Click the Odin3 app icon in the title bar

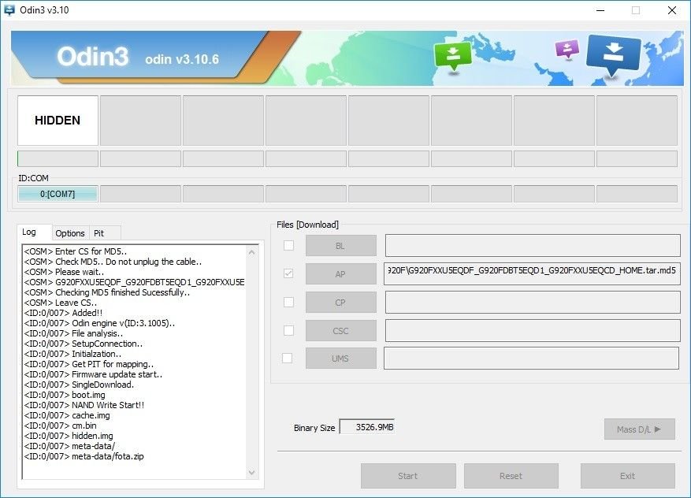click(9, 9)
